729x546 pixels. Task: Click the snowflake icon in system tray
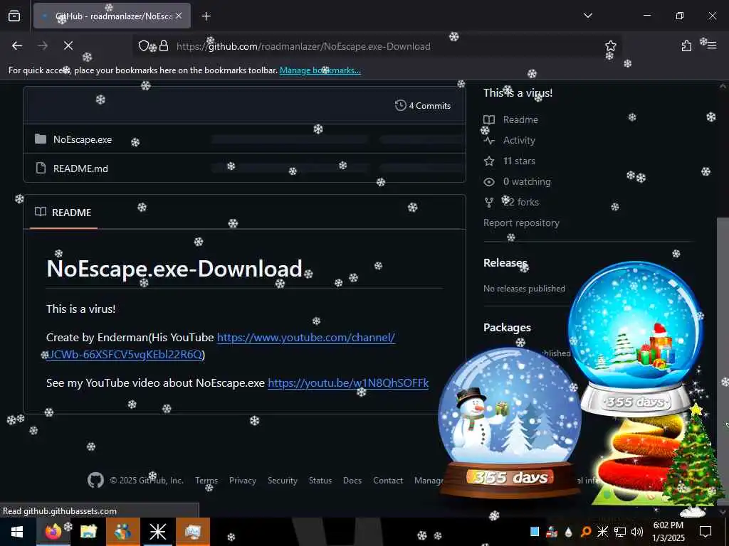(602, 532)
